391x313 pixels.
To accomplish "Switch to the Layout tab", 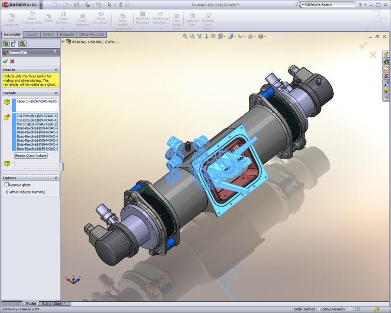I will (x=32, y=35).
